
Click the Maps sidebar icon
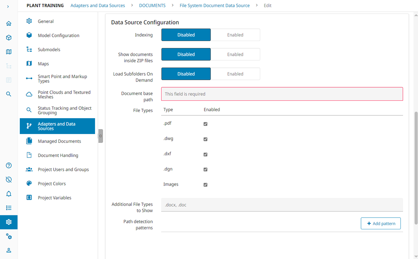(29, 63)
